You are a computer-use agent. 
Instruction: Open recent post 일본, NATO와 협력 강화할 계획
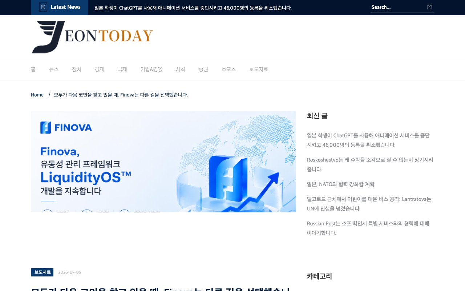(x=340, y=184)
